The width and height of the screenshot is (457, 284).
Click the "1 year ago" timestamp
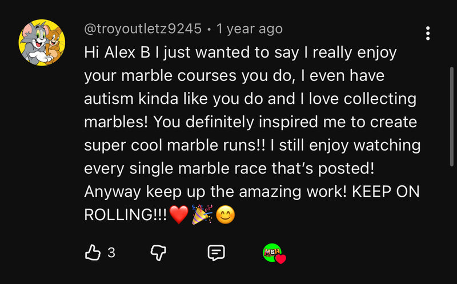pos(248,28)
